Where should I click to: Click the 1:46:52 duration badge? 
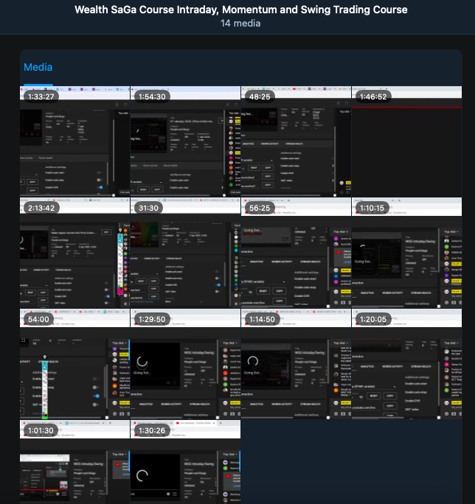(x=373, y=97)
